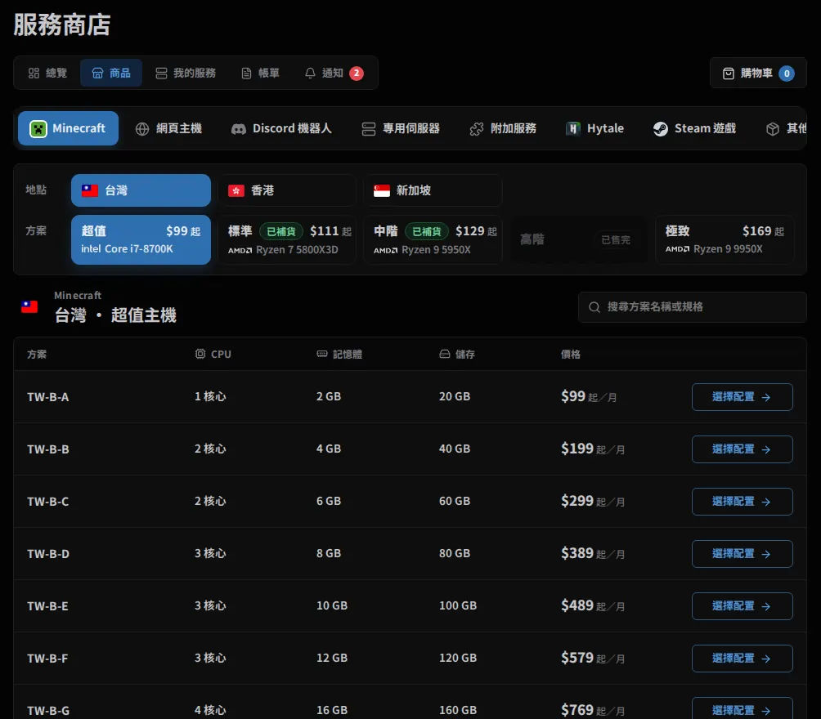
Task: Click the 100 GB storage value
Action: (458, 605)
